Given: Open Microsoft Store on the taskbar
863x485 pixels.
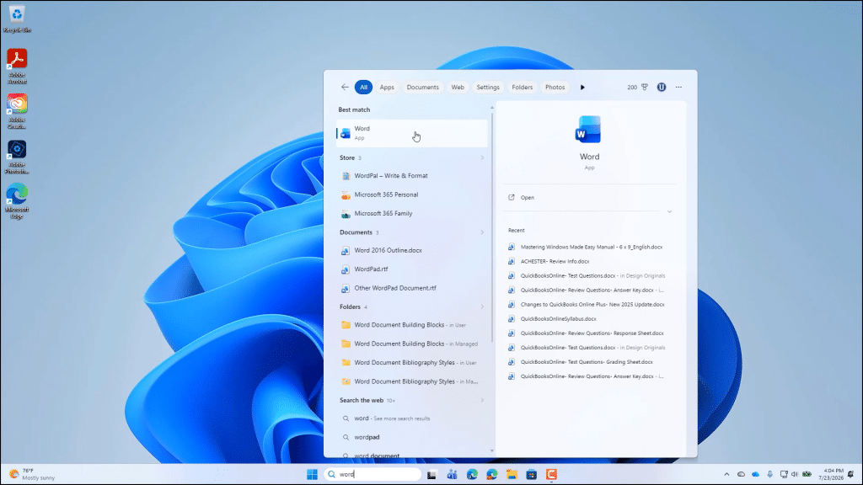Looking at the screenshot, I should point(531,474).
